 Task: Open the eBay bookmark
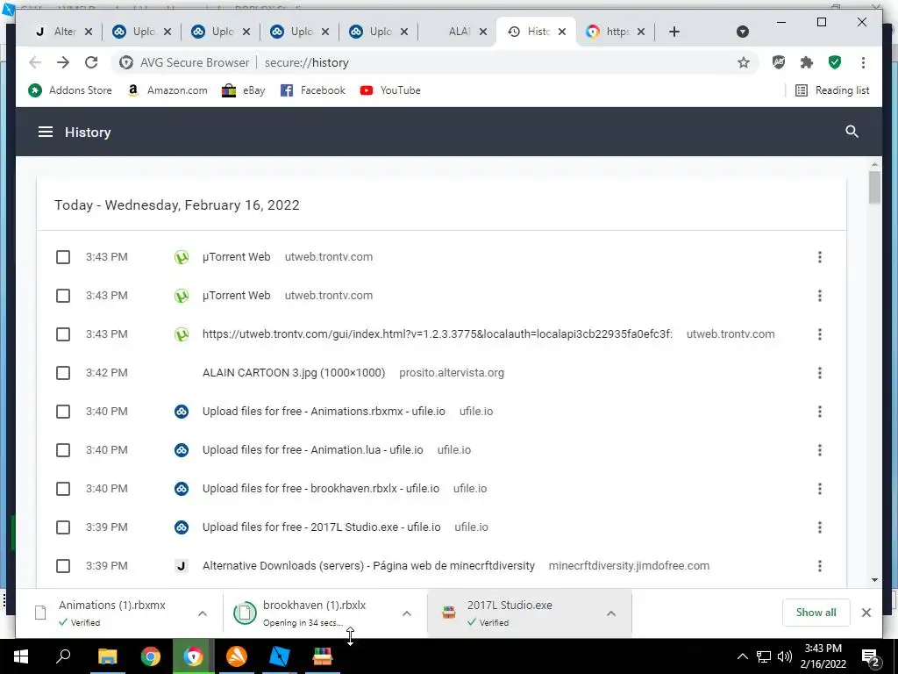coord(244,90)
